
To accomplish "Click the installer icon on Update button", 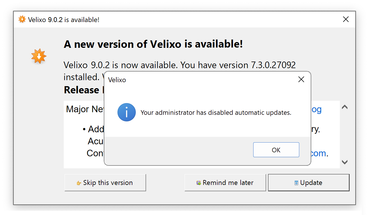I will pyautogui.click(x=296, y=183).
